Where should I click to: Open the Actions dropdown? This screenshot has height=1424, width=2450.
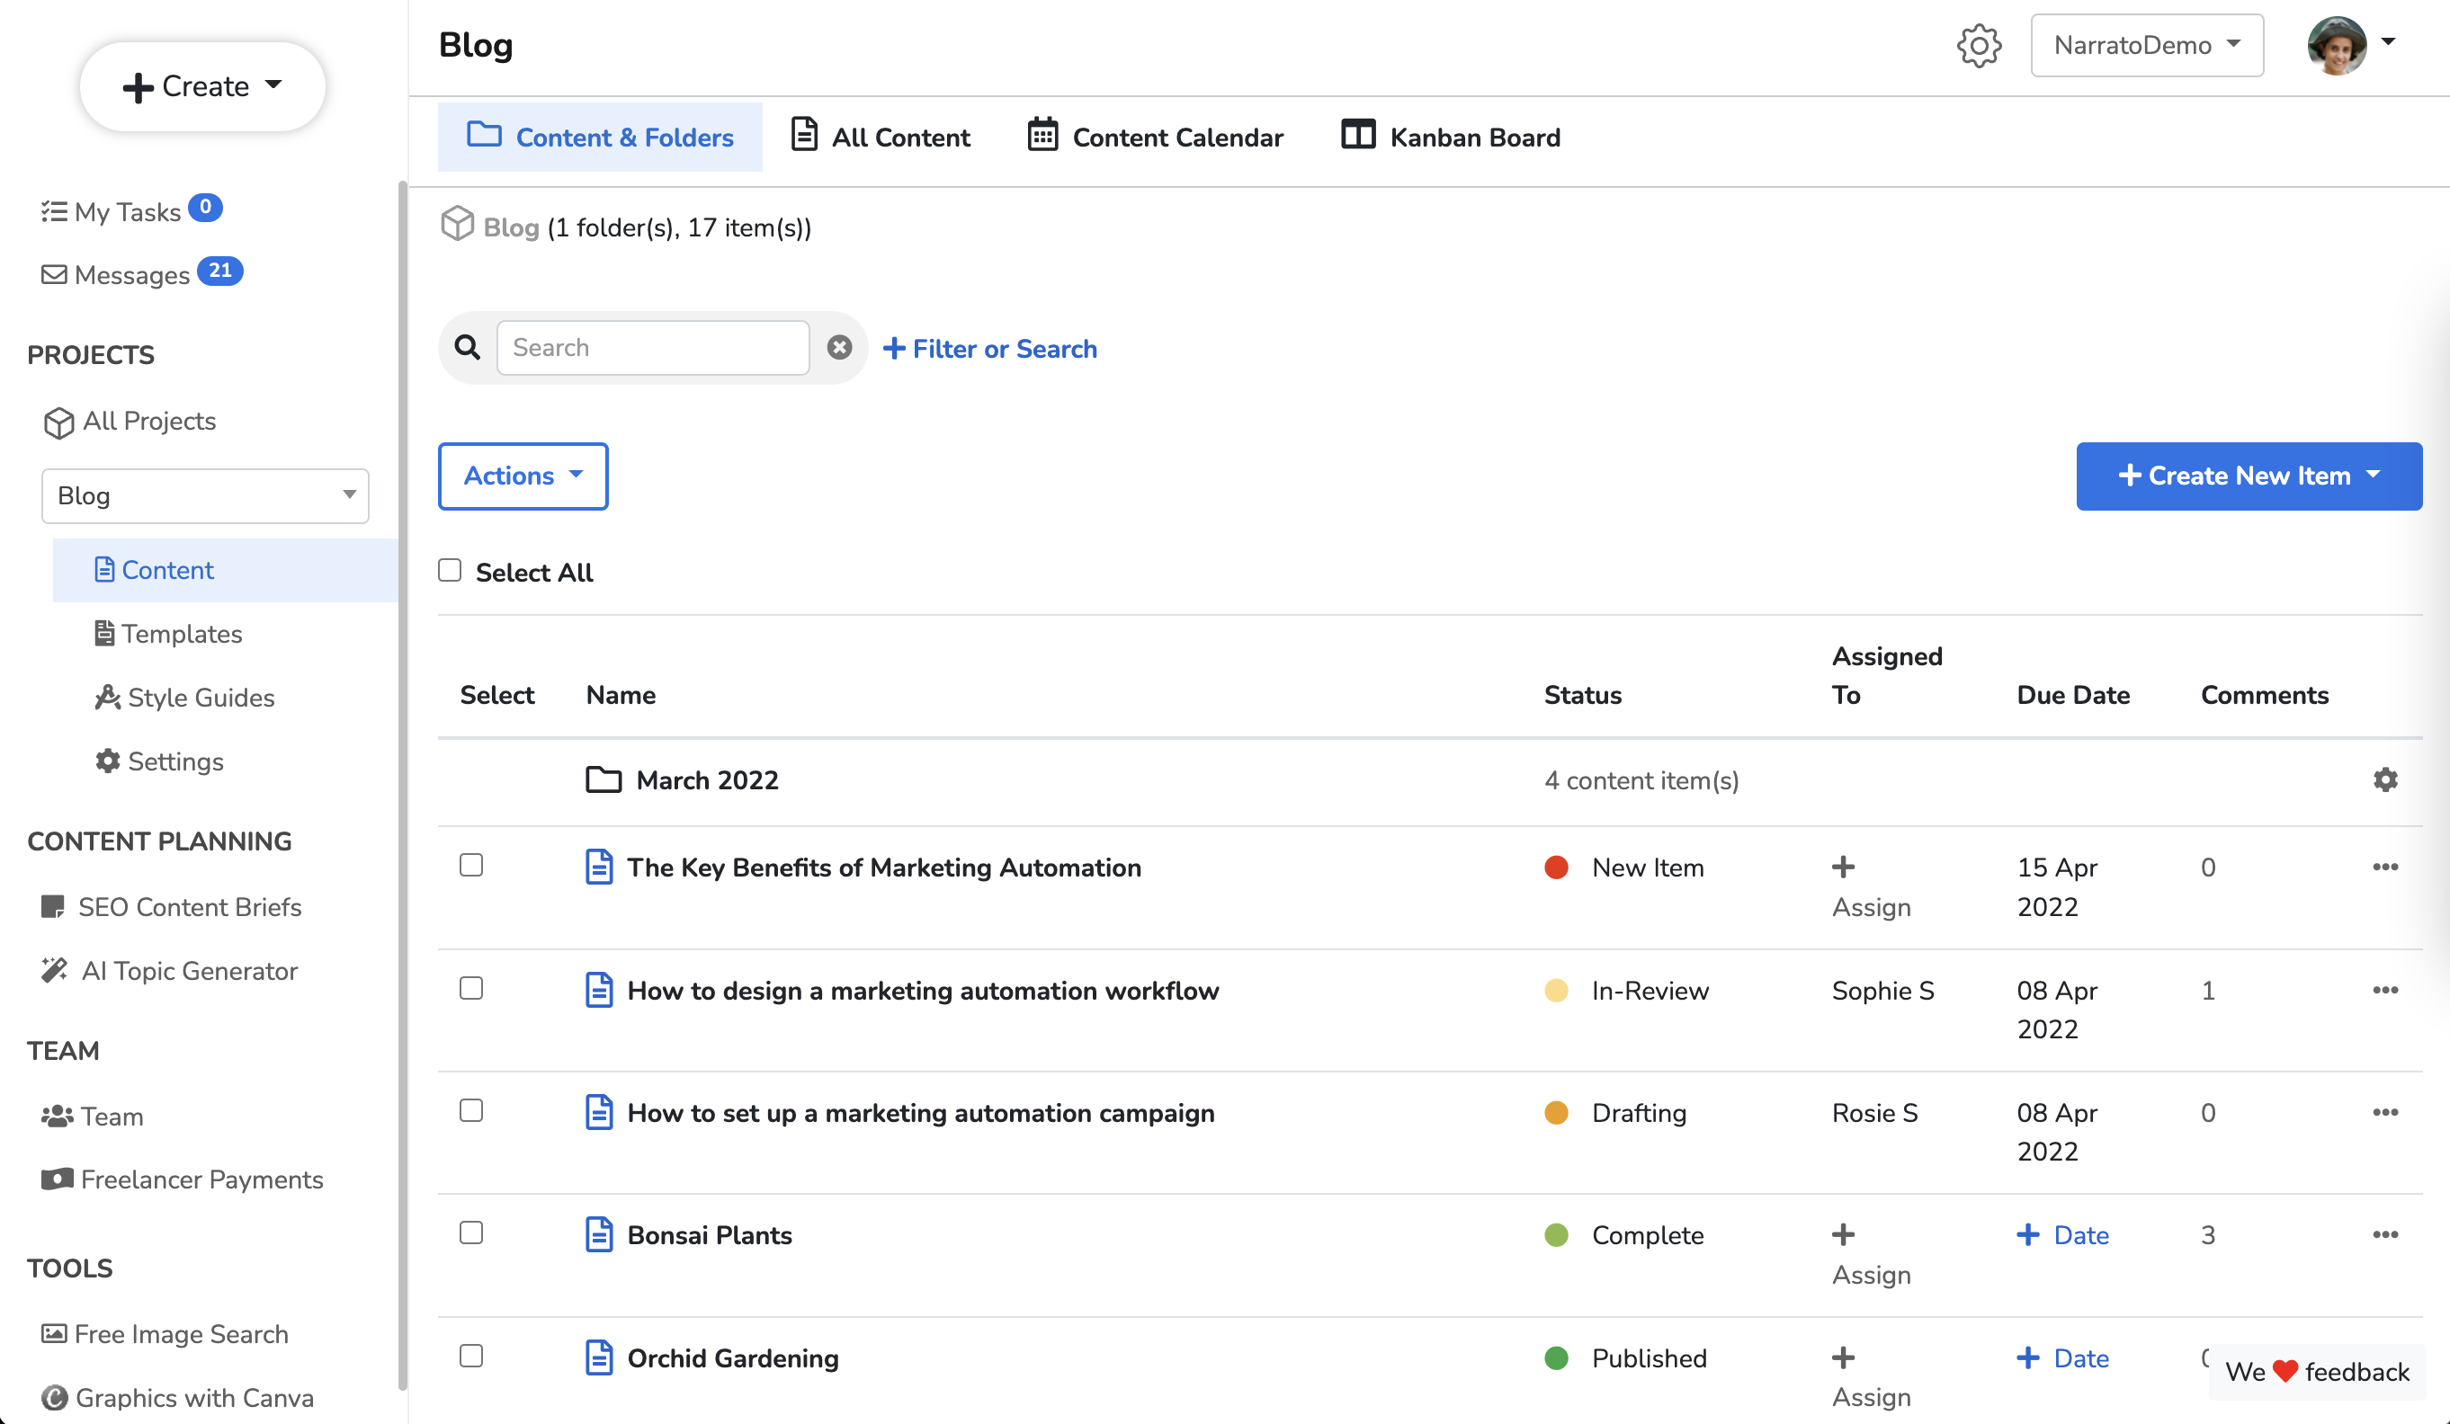point(522,476)
